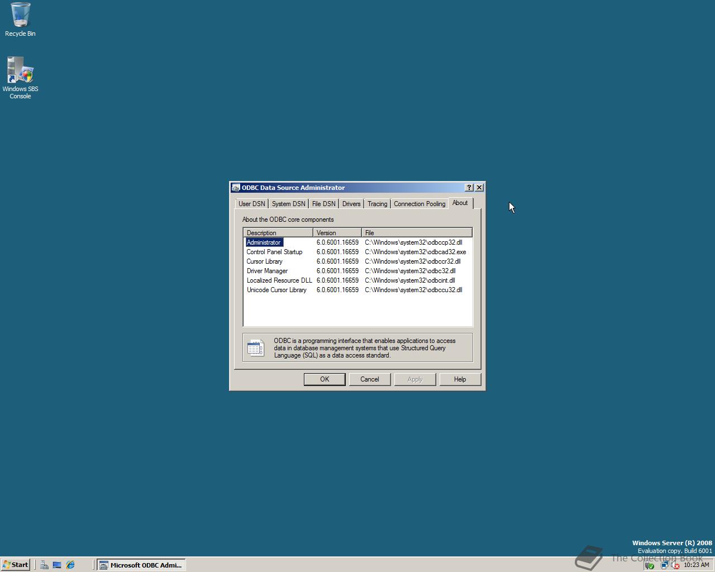Click the odbccr32.dll file path
The image size is (715, 572).
[413, 261]
